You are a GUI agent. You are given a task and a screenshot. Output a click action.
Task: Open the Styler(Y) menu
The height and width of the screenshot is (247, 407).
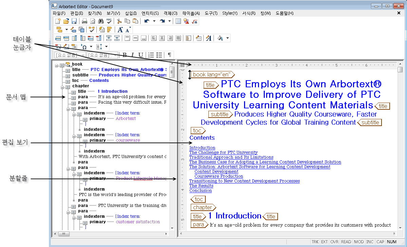(x=230, y=13)
